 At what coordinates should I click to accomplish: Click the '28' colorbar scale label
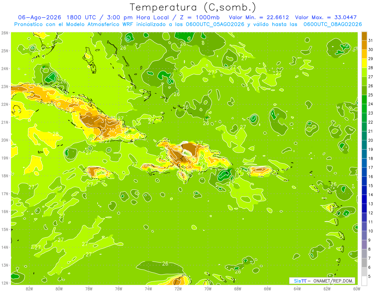click(x=371, y=68)
